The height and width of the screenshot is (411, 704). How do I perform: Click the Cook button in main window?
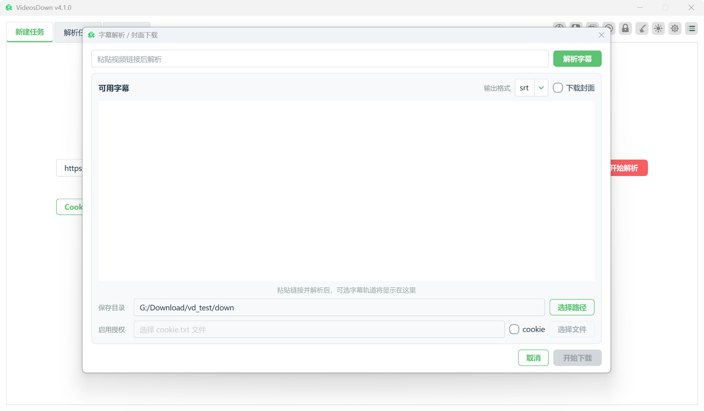[x=70, y=207]
